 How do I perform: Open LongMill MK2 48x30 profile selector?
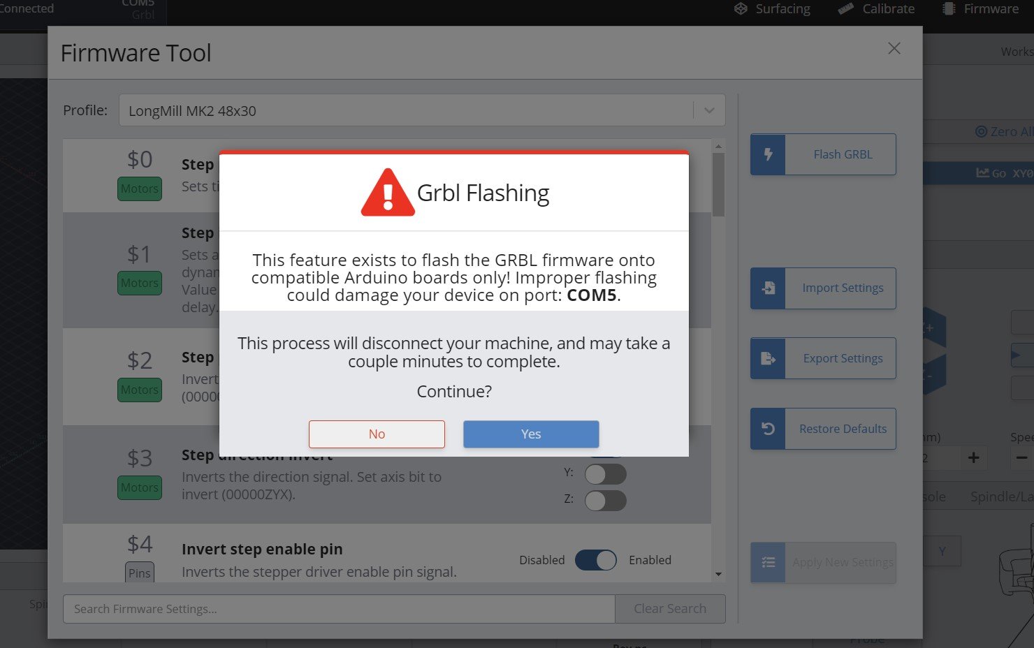pos(405,110)
